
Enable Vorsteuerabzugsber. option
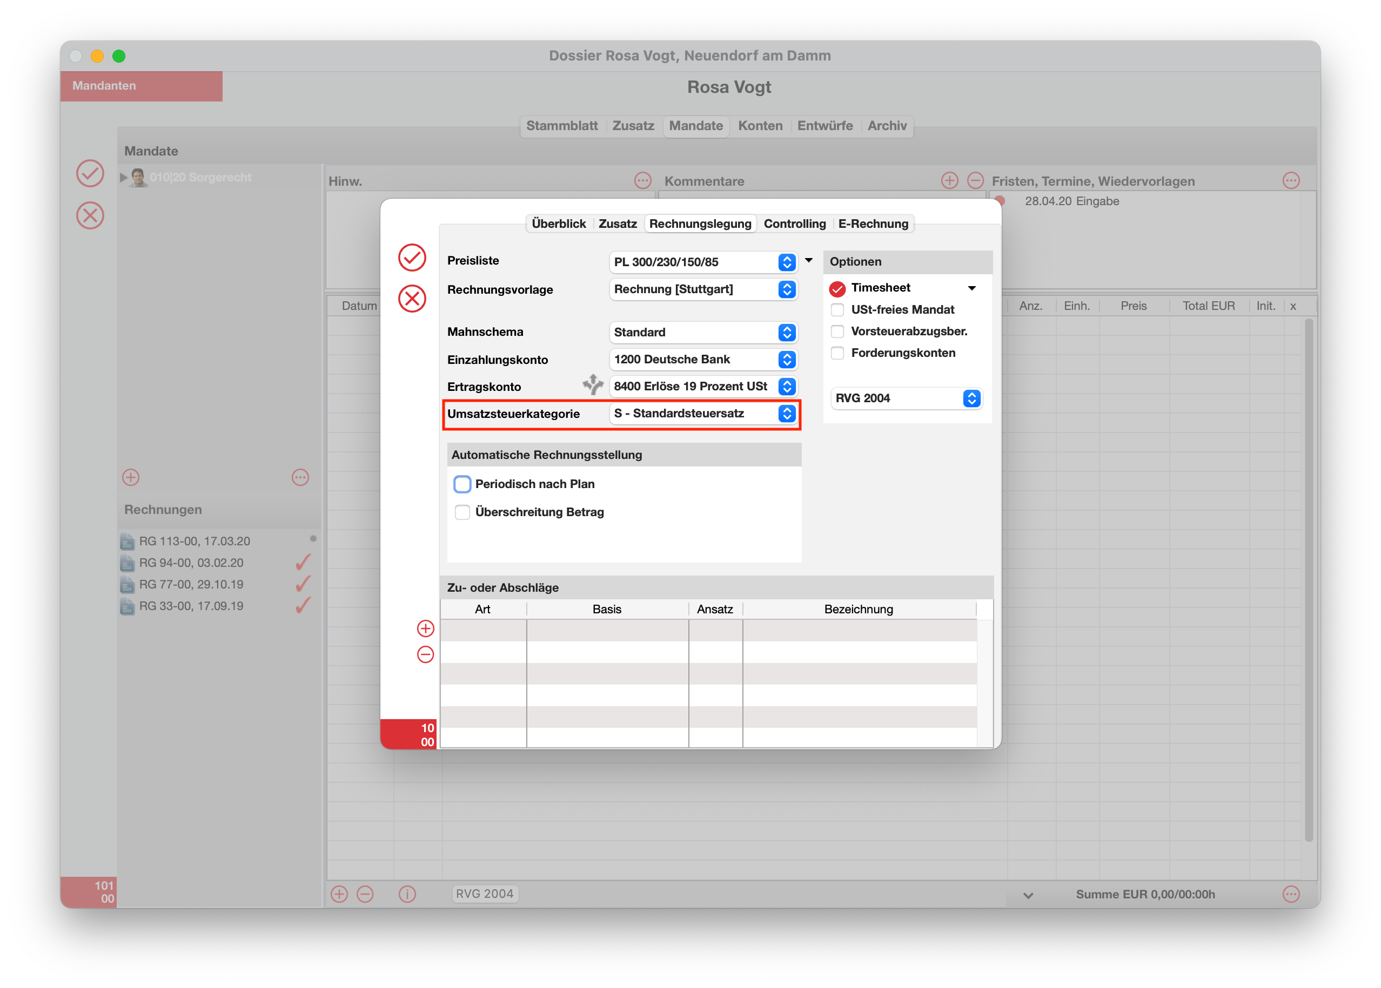point(837,331)
